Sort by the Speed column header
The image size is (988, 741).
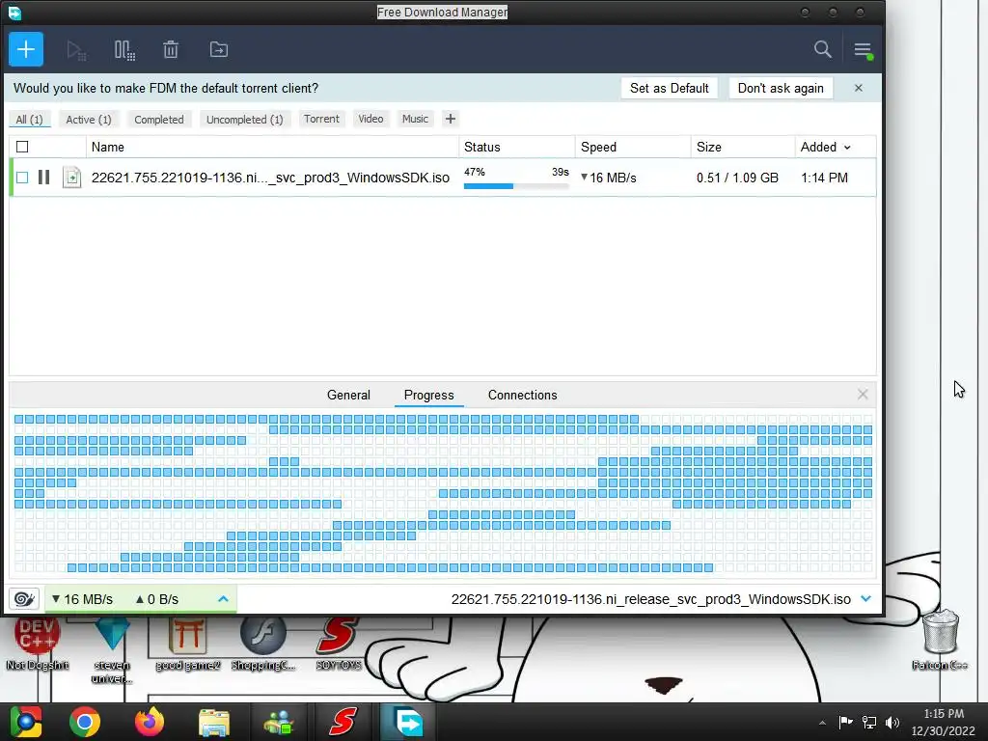coord(633,147)
